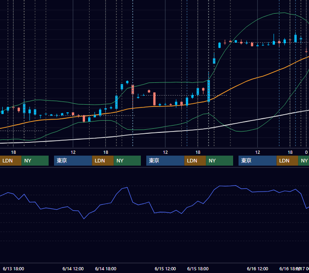The height and width of the screenshot is (273, 309).
Task: Click the 6/13 NY session block
Action: [x=35, y=161]
